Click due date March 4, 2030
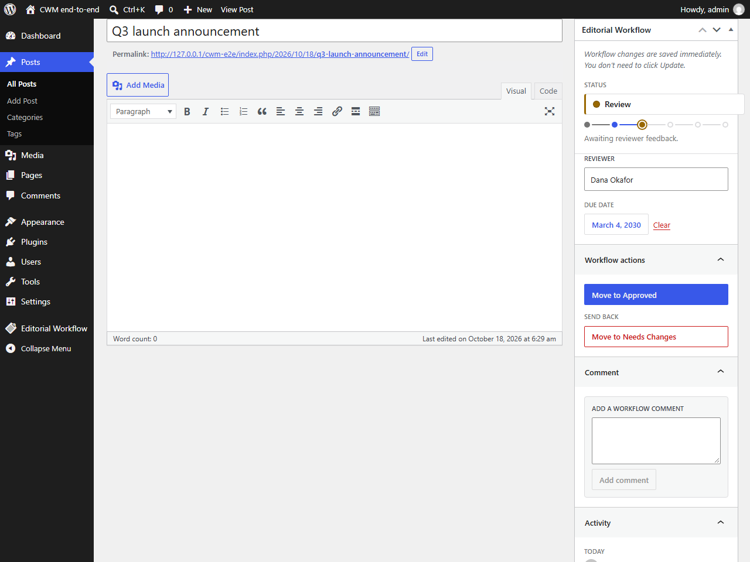 coord(616,225)
